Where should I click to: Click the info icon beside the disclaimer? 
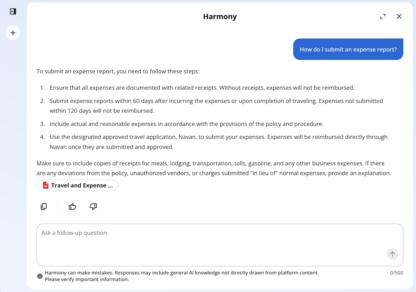coord(40,276)
